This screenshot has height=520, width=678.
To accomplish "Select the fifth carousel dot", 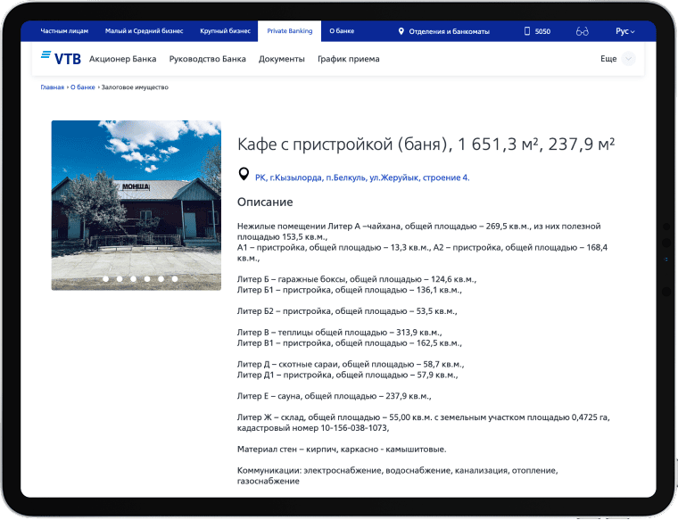I will pos(161,279).
